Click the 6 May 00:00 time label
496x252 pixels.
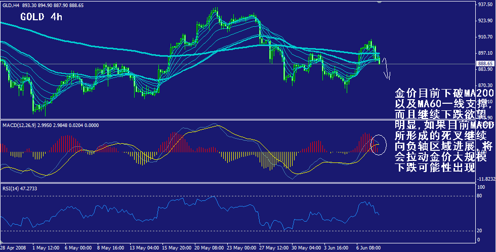point(78,247)
